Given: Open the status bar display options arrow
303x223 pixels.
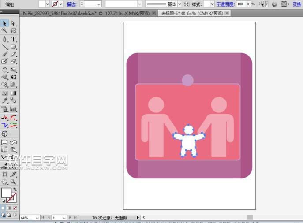Looking at the screenshot, I should [138, 218].
